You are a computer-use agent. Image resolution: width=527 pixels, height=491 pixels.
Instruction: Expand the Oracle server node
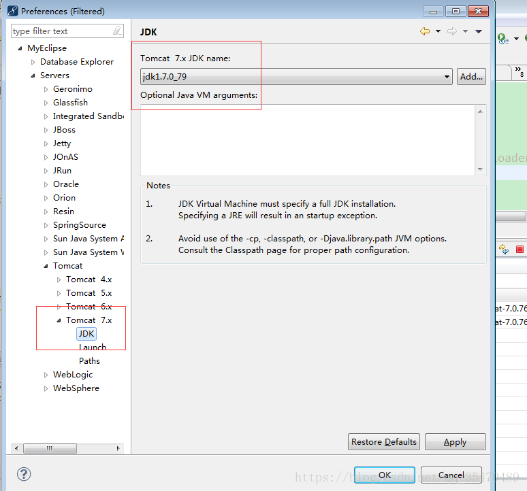click(46, 184)
